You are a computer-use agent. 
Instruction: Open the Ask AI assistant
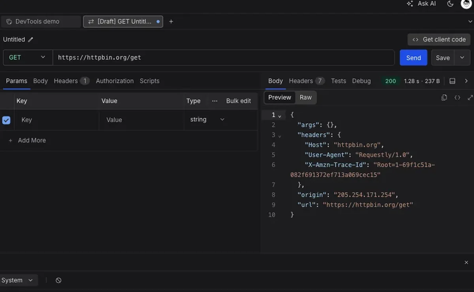(421, 4)
